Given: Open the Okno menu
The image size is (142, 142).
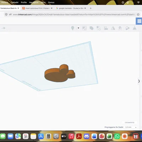Looking at the screenshot, I should [43, 2].
